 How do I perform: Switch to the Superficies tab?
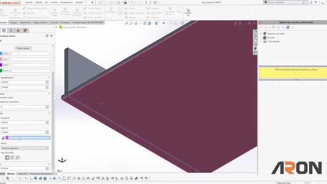[x=25, y=22]
